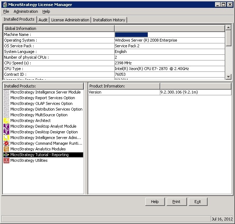Maximize the License Manager window
The image size is (235, 224).
click(223, 5)
